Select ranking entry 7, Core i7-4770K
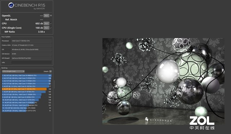 (x=27, y=92)
